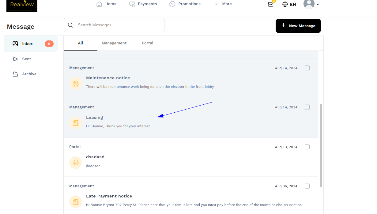Click the Maintenance notice sender avatar icon

pyautogui.click(x=75, y=84)
